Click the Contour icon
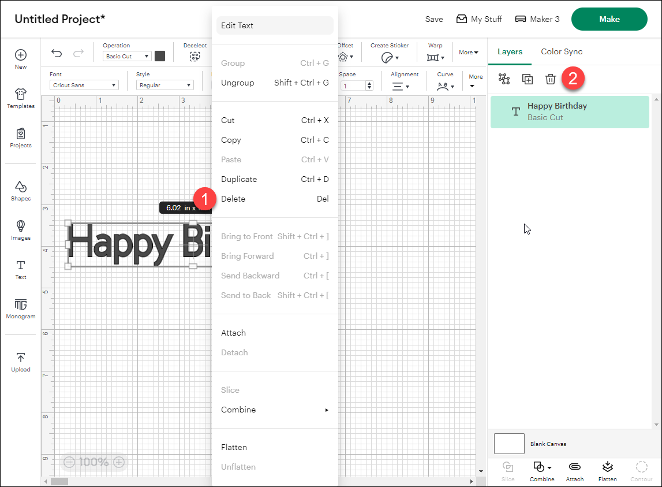The height and width of the screenshot is (487, 662). click(642, 467)
